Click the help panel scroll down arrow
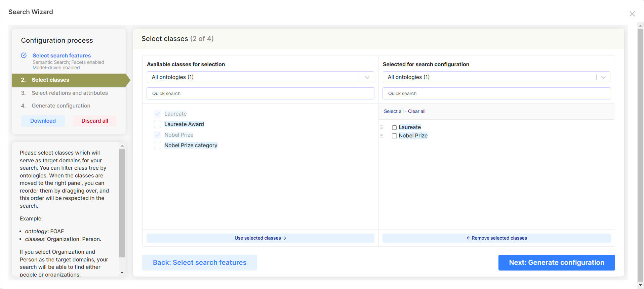Image resolution: width=644 pixels, height=289 pixels. coord(122,273)
